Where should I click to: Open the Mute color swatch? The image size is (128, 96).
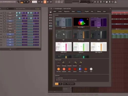(69, 69)
